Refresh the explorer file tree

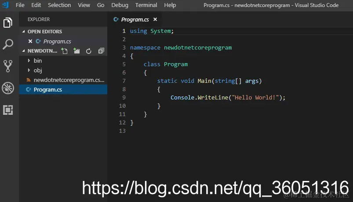click(x=89, y=51)
